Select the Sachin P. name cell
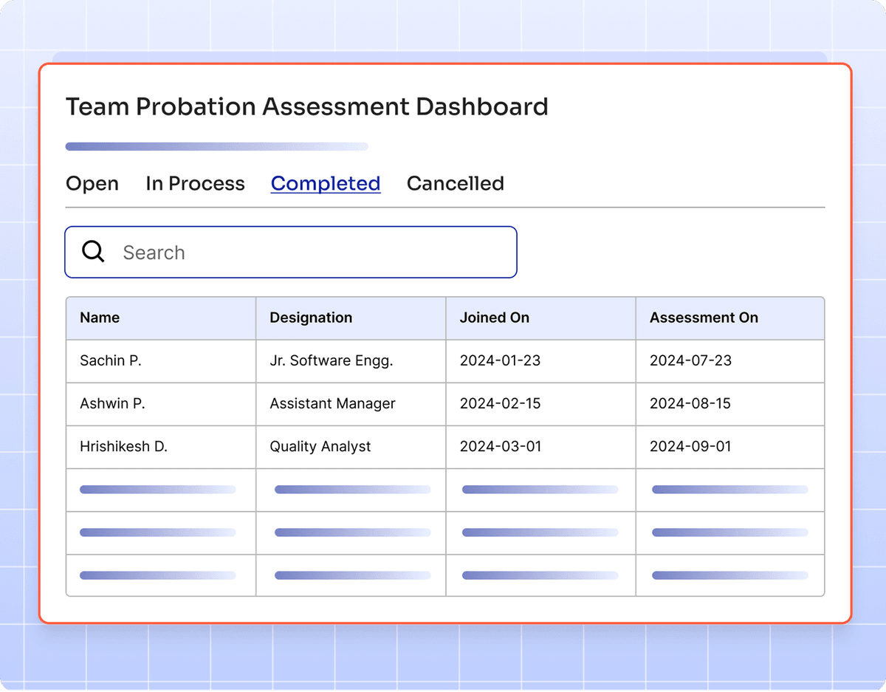The image size is (886, 692). pos(161,361)
